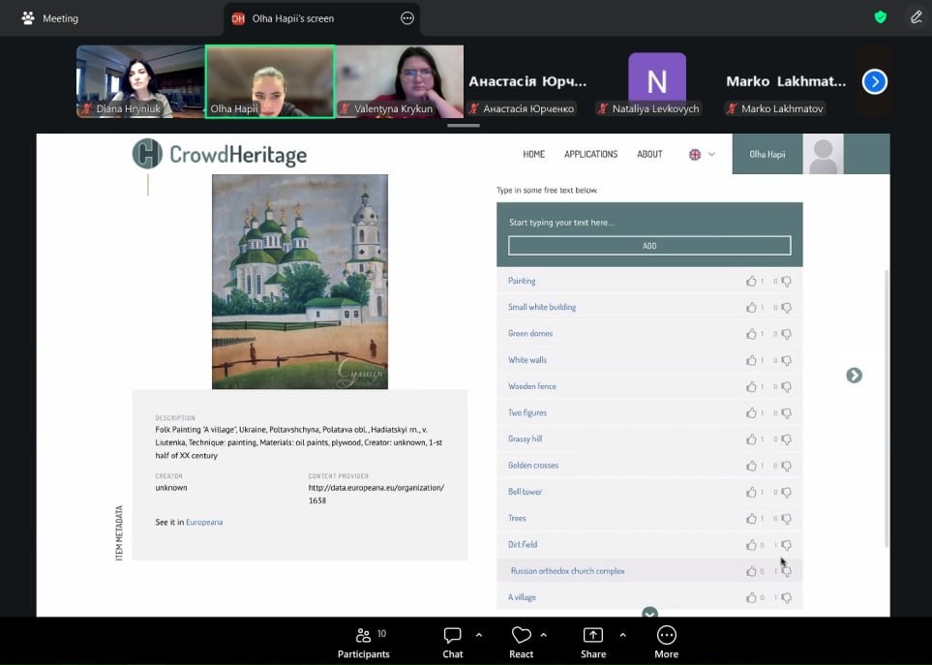
Task: Thumbs up the Bell tower tag
Action: [751, 492]
